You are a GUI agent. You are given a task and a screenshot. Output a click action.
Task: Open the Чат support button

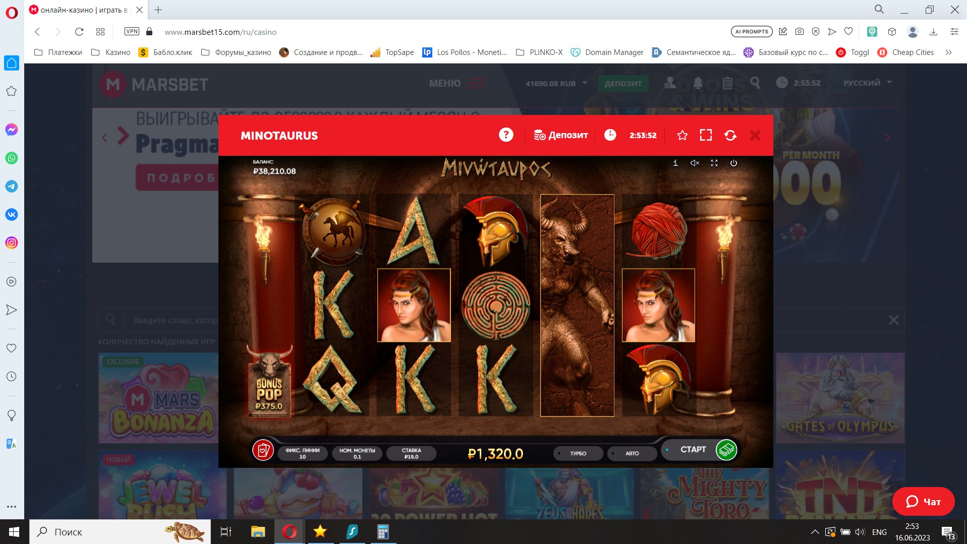(x=923, y=501)
